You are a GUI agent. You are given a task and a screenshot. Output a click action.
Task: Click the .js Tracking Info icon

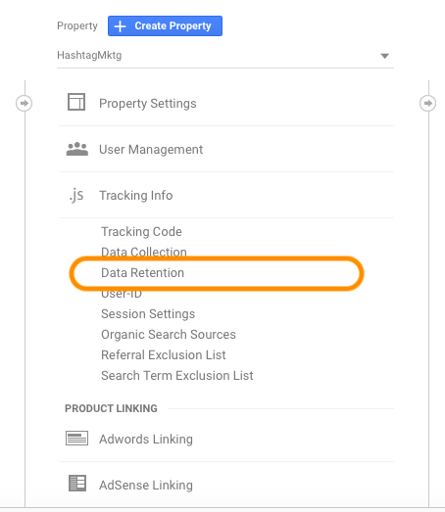(76, 195)
